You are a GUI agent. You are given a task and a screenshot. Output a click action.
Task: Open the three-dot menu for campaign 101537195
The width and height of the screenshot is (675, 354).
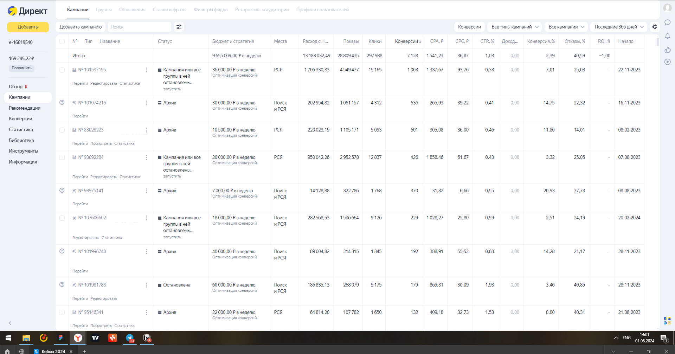point(147,70)
